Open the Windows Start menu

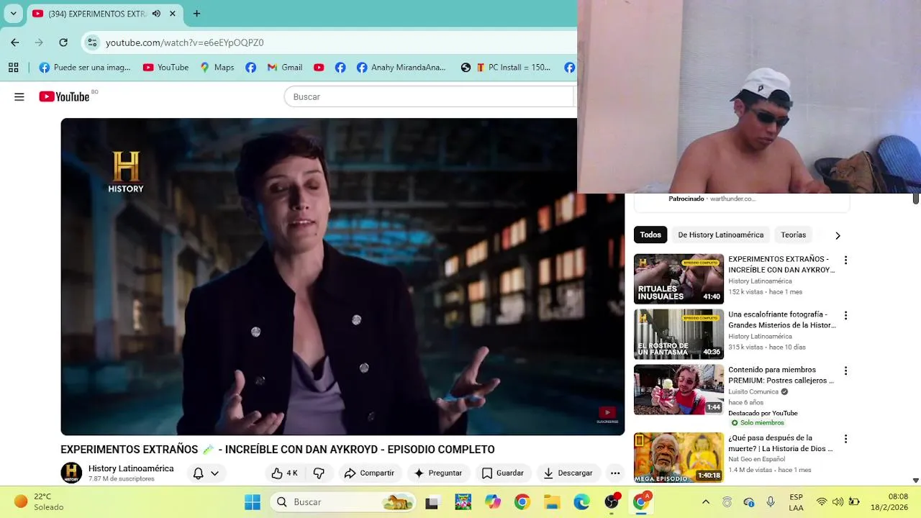click(x=253, y=501)
